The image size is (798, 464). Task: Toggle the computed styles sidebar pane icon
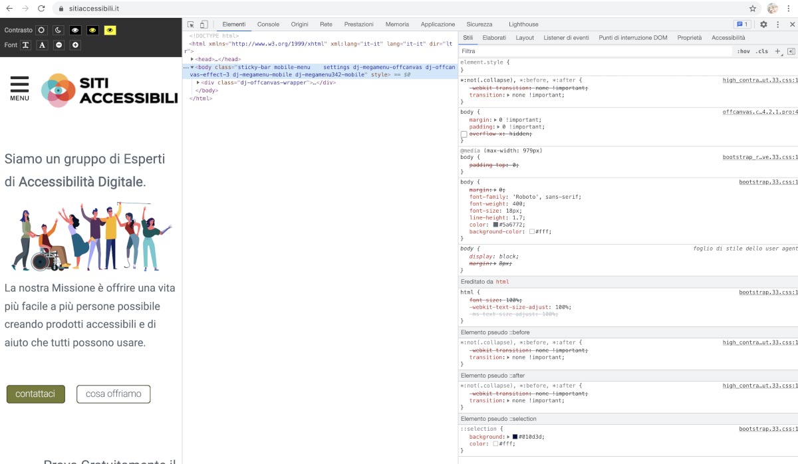(791, 51)
